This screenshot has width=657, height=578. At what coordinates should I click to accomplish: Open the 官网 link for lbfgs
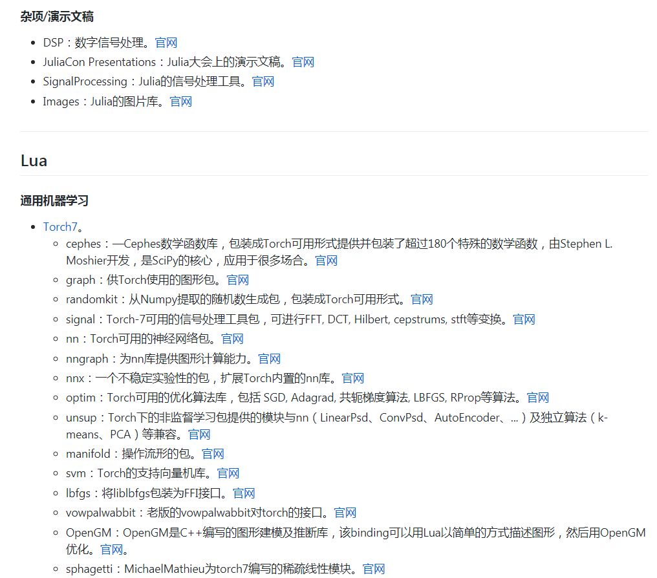[244, 493]
